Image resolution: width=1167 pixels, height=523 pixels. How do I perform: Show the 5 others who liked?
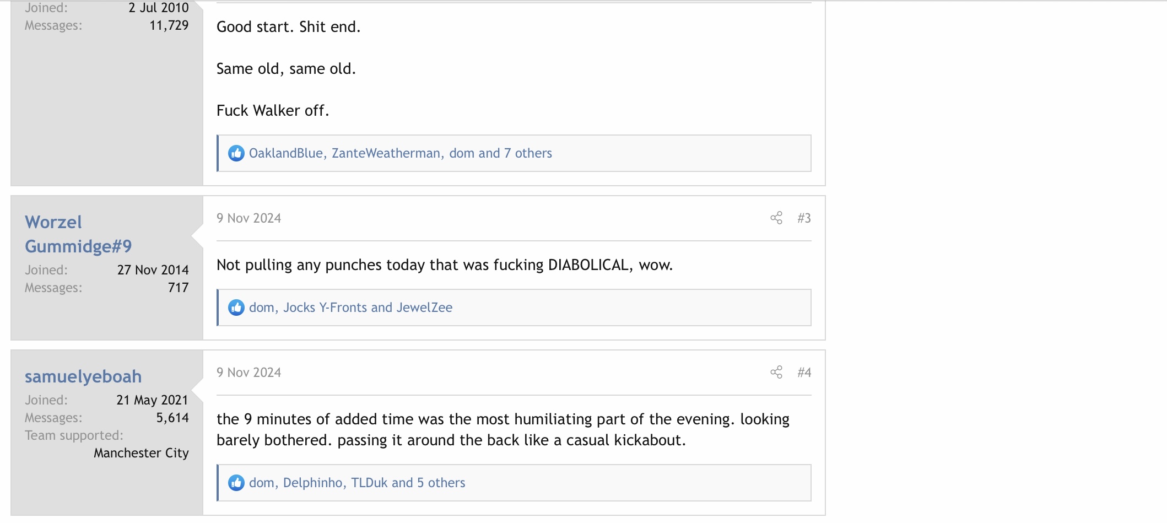coord(441,483)
